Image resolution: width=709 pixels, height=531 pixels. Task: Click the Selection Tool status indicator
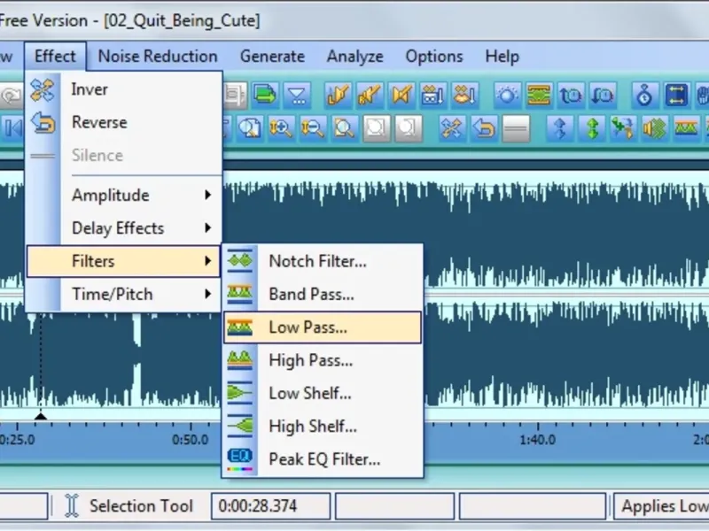(129, 505)
